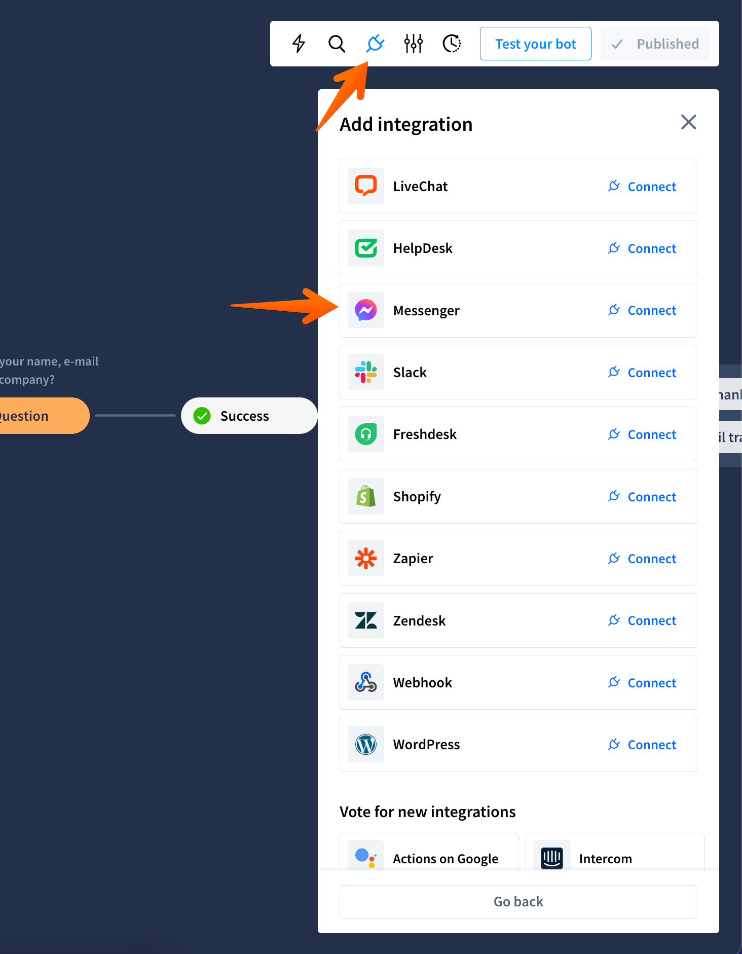Click the Zendesk label text
Viewport: 742px width, 954px height.
419,620
